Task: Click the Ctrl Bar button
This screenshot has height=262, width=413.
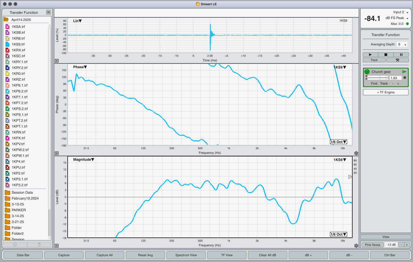Action: click(390, 255)
